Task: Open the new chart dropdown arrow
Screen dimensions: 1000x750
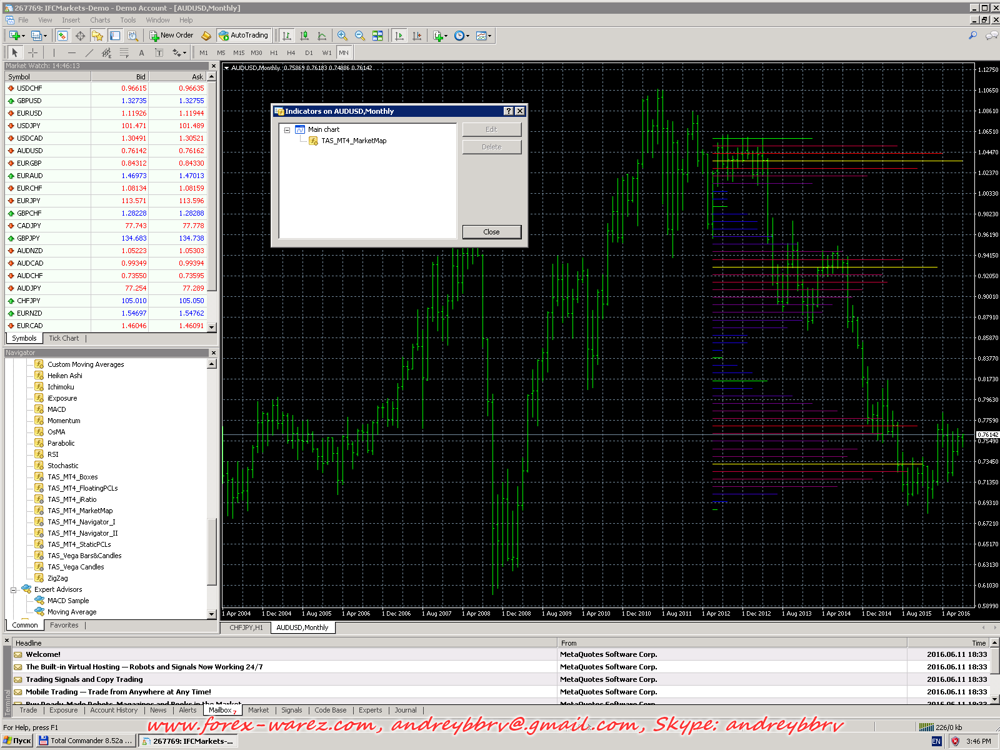Action: click(x=23, y=36)
